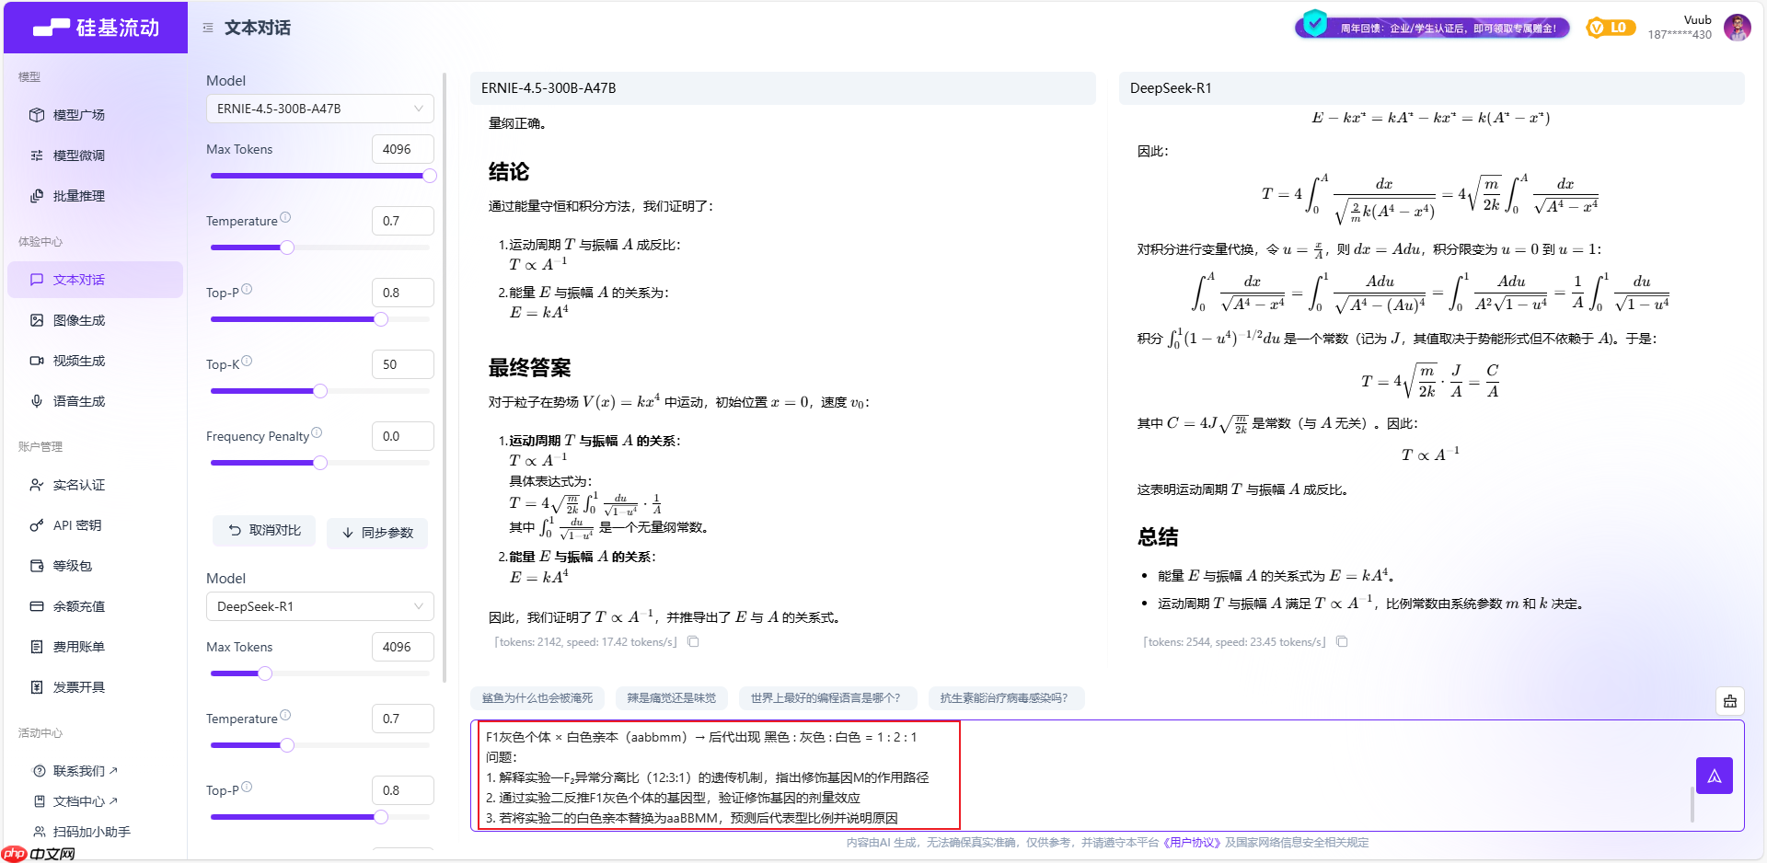The width and height of the screenshot is (1767, 863).
Task: Click the 取消对比 button
Action: (264, 532)
